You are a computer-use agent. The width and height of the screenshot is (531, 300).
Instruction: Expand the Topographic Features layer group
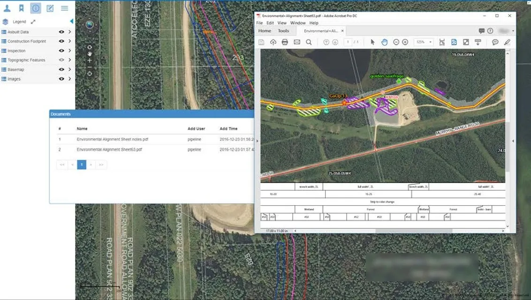[x=69, y=60]
